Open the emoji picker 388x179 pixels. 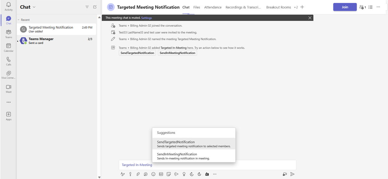pos(153,174)
